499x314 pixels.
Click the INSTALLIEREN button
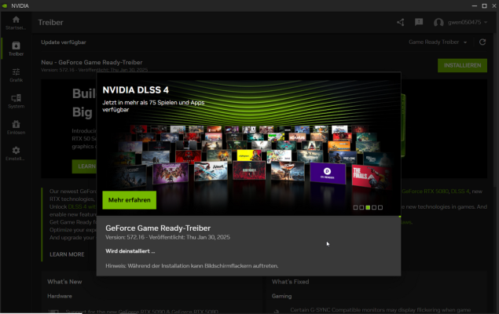[462, 65]
